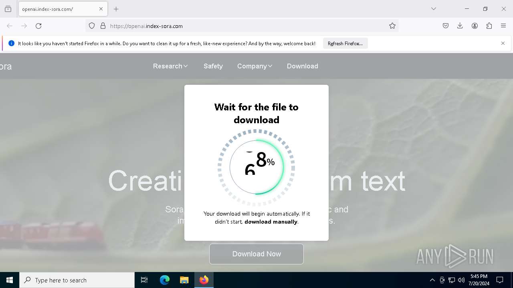Open the Firefox downloads panel

460,26
